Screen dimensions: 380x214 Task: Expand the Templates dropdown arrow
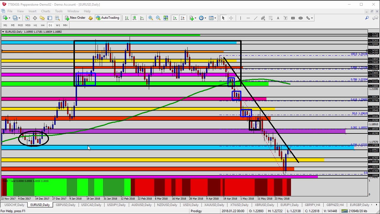tap(215, 18)
